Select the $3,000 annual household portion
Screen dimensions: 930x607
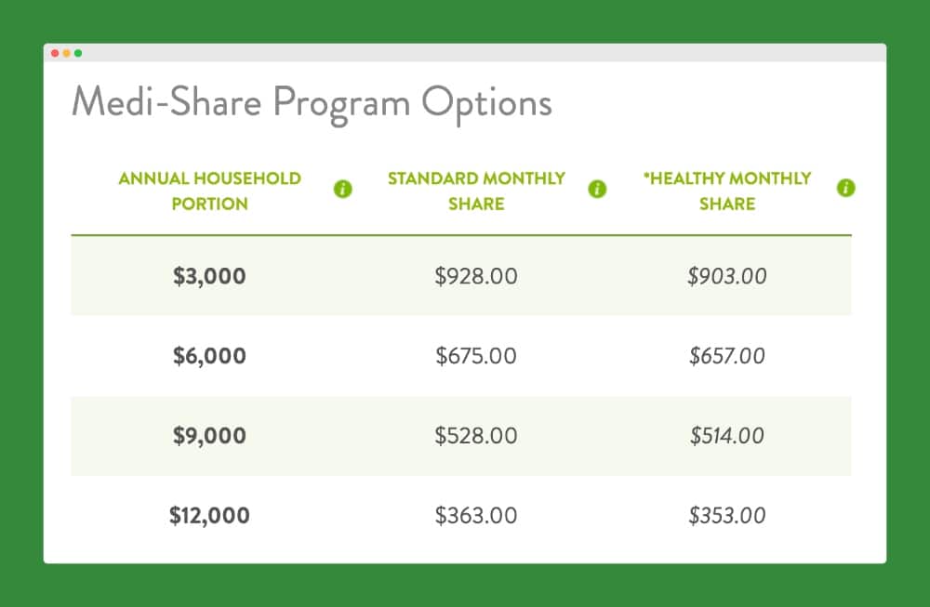pyautogui.click(x=209, y=276)
